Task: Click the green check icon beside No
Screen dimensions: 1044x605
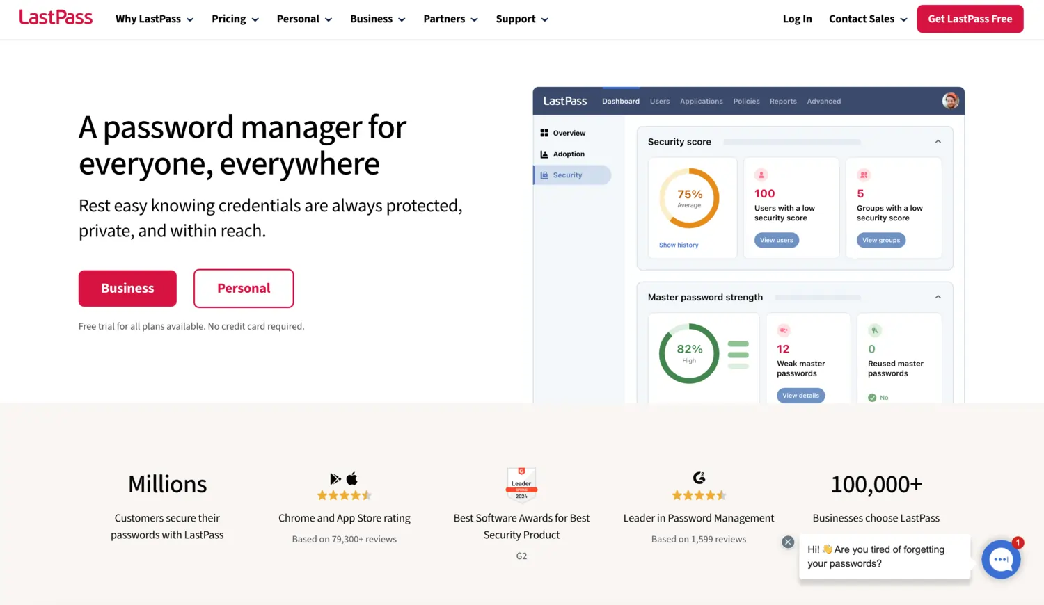Action: pos(872,398)
